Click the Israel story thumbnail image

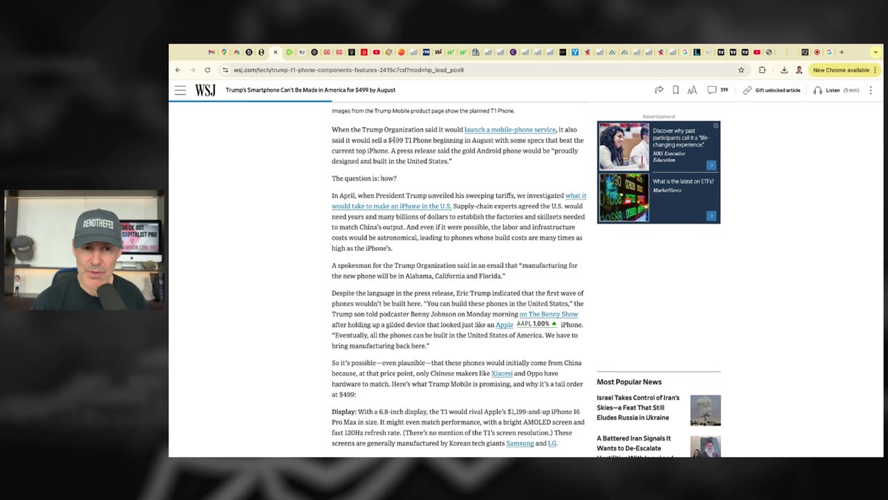point(706,410)
